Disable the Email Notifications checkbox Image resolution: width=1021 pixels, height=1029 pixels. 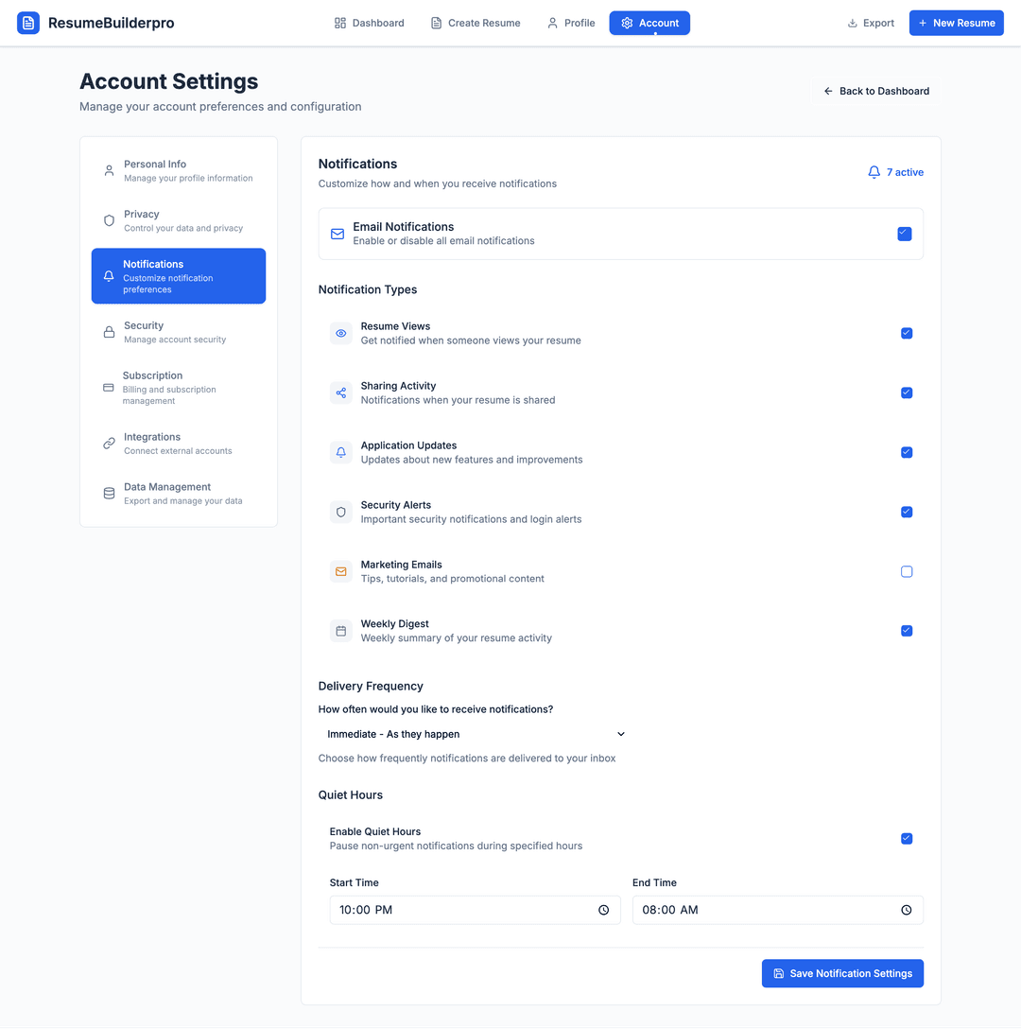[905, 234]
